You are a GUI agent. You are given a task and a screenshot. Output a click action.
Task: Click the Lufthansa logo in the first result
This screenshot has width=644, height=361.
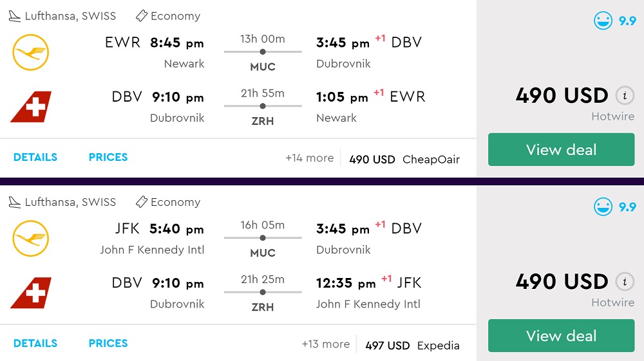pos(30,53)
